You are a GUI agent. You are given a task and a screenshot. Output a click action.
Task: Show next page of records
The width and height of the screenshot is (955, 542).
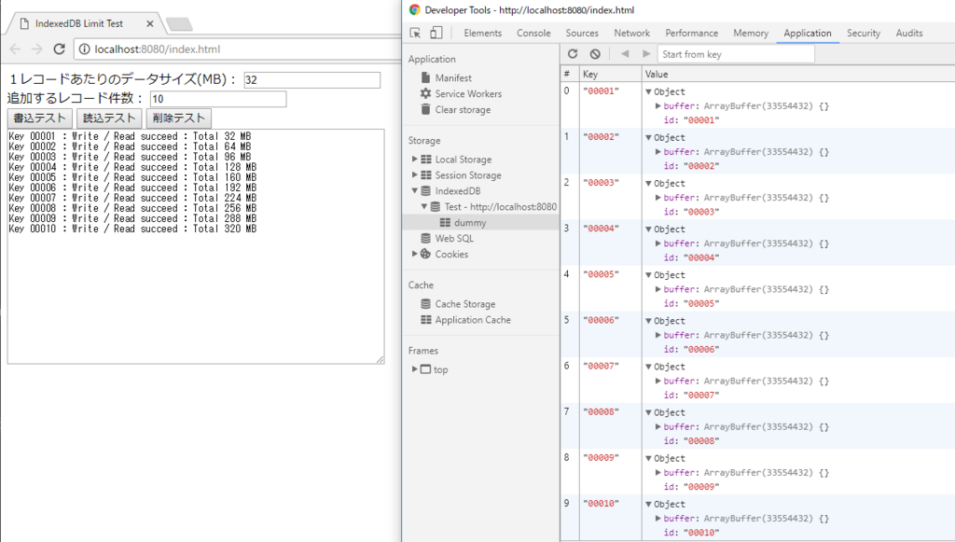(x=646, y=53)
